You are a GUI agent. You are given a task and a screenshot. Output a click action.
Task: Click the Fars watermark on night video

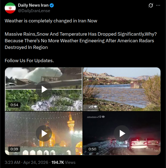96,117
